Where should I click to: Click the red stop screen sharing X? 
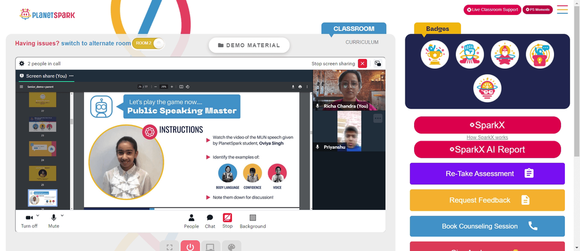pos(362,64)
